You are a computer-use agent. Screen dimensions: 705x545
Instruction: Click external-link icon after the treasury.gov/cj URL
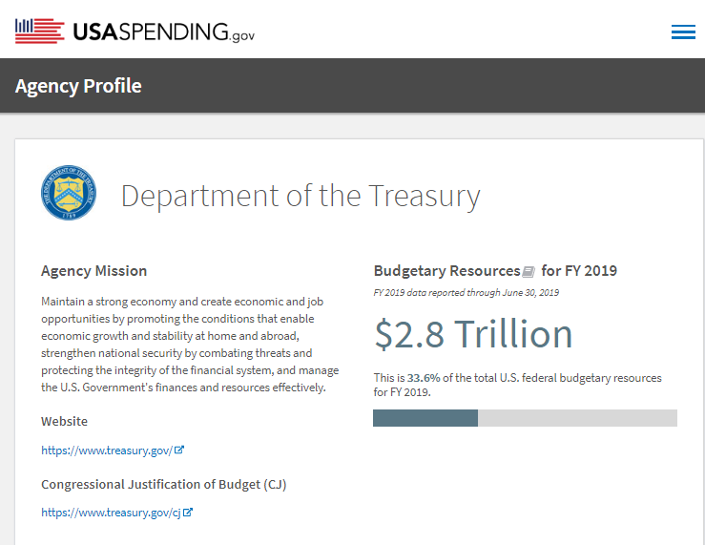tap(188, 513)
